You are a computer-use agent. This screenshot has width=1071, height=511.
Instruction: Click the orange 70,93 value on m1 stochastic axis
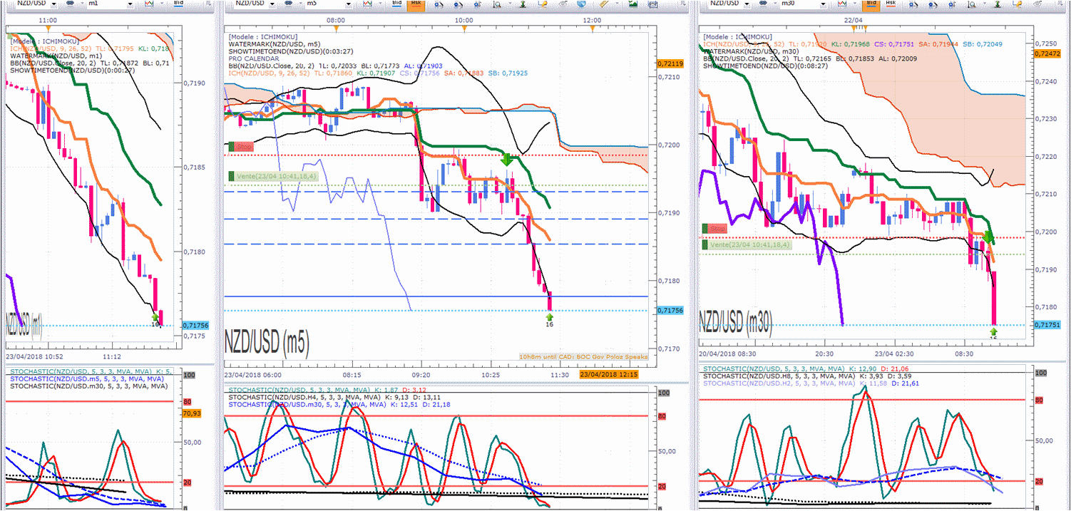coord(193,413)
